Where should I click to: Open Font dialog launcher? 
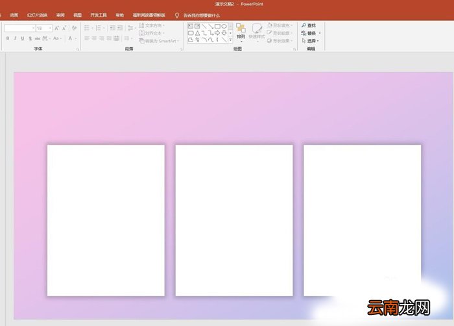(x=78, y=49)
